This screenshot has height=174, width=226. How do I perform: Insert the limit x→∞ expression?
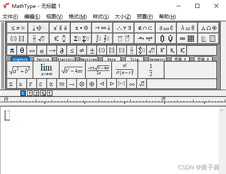point(46,70)
